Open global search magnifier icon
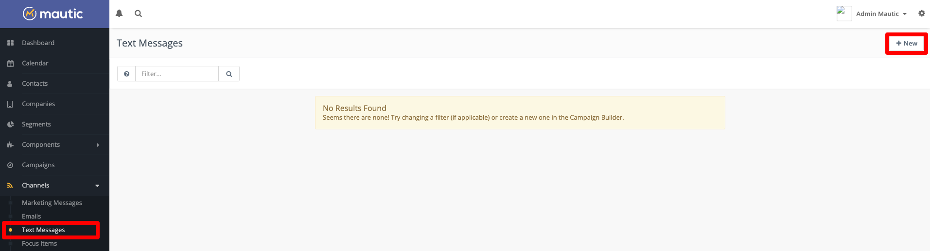 point(138,14)
